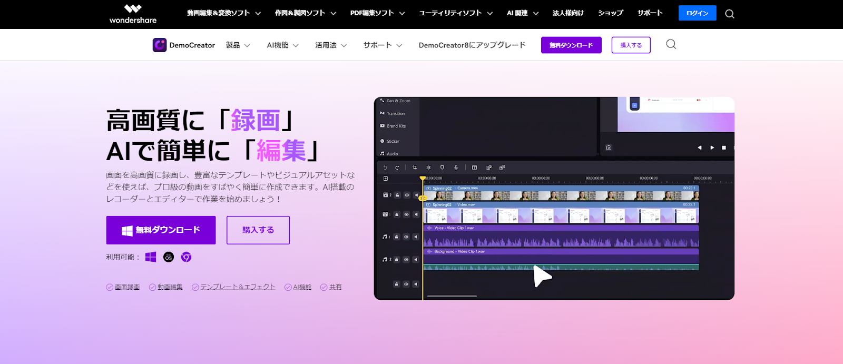Click the timeline's yellow playhead marker
This screenshot has height=364, width=843.
(423, 179)
